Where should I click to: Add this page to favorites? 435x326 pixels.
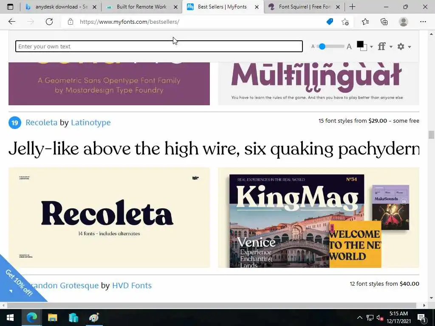[x=345, y=22]
